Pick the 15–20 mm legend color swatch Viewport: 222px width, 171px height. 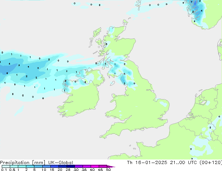[x=54, y=166]
